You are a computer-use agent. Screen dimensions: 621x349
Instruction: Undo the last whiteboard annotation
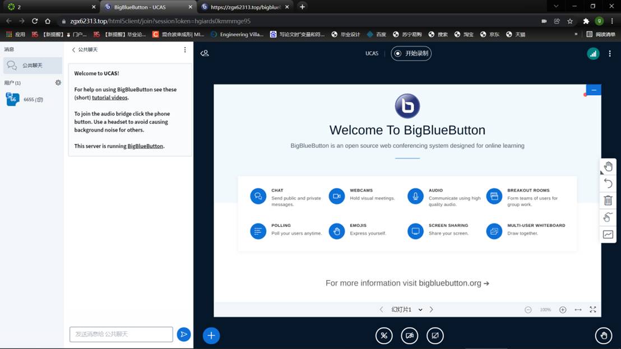click(608, 183)
